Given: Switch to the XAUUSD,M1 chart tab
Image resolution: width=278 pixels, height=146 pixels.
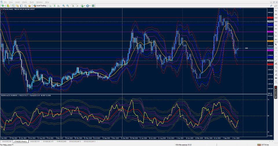Looking at the screenshot, I should 35,142.
